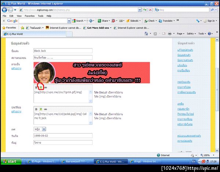
Task: Click the example link under signature label
Action: pos(16,69)
